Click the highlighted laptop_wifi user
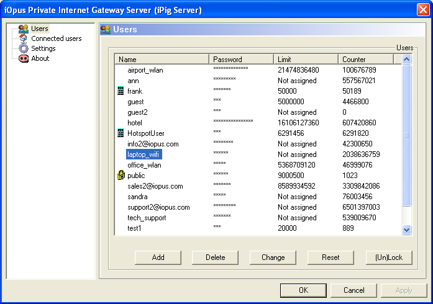433x304 pixels. [144, 154]
